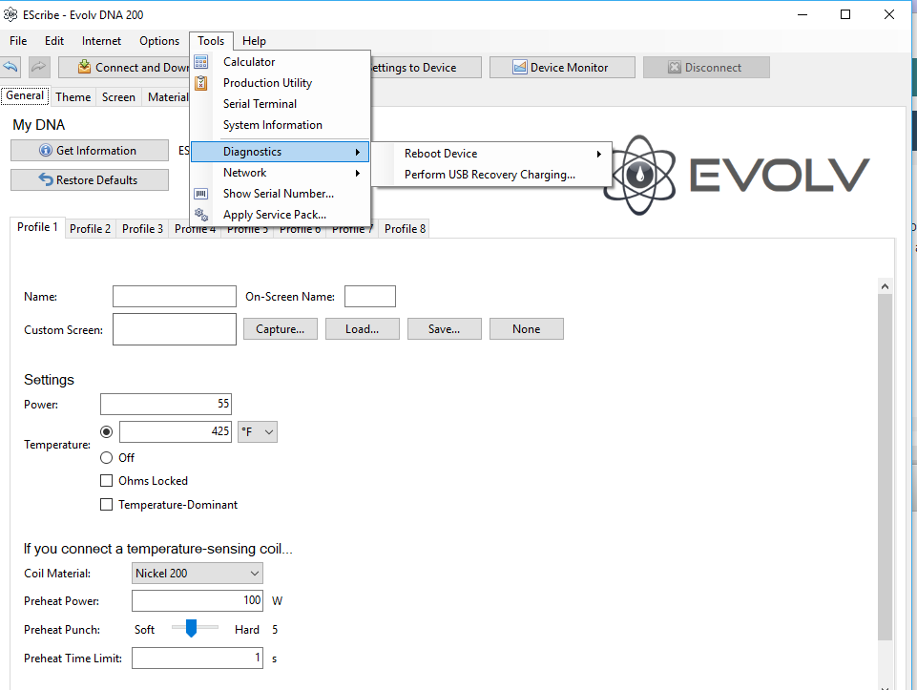917x690 pixels.
Task: Click the Capture... button
Action: [281, 329]
